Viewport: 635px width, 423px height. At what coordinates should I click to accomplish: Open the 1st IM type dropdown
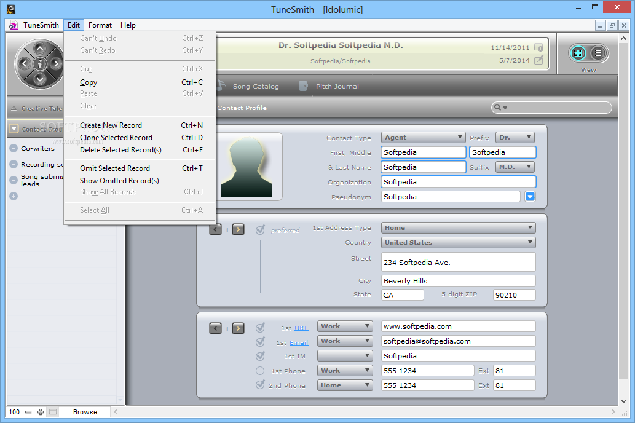tap(345, 356)
